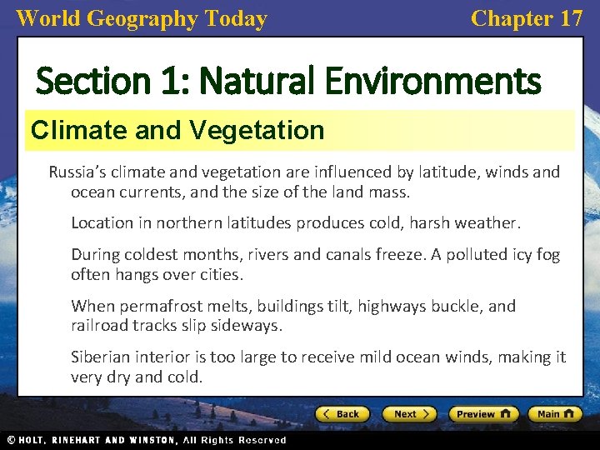Return to the Main menu
600x450 pixels.
[x=555, y=414]
